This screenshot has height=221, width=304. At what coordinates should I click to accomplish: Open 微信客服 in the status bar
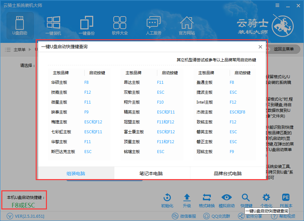(184, 216)
